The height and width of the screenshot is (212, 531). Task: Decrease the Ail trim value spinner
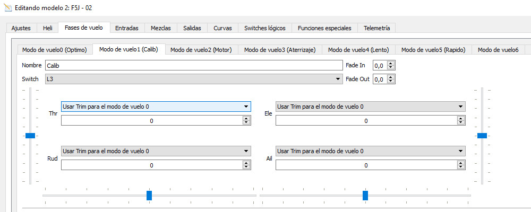(x=460, y=167)
